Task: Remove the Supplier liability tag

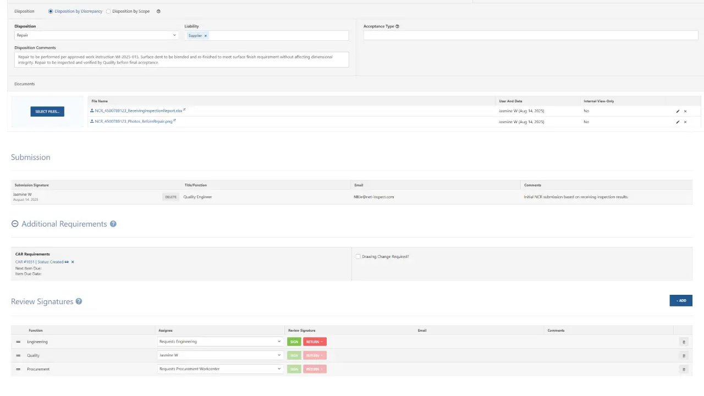Action: coord(205,35)
